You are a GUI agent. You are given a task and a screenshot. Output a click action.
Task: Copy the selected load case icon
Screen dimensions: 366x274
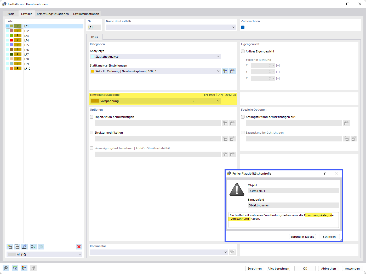tap(17, 247)
